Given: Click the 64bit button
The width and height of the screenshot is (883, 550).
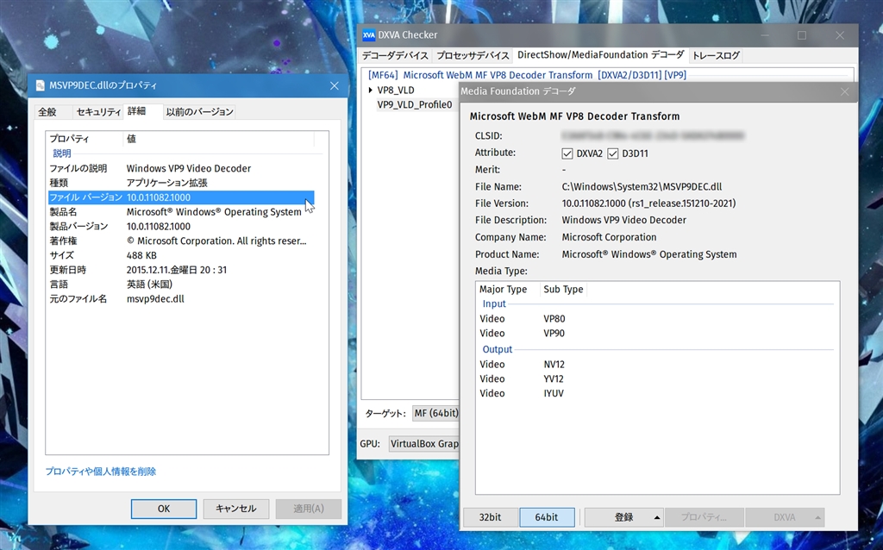Looking at the screenshot, I should click(546, 517).
